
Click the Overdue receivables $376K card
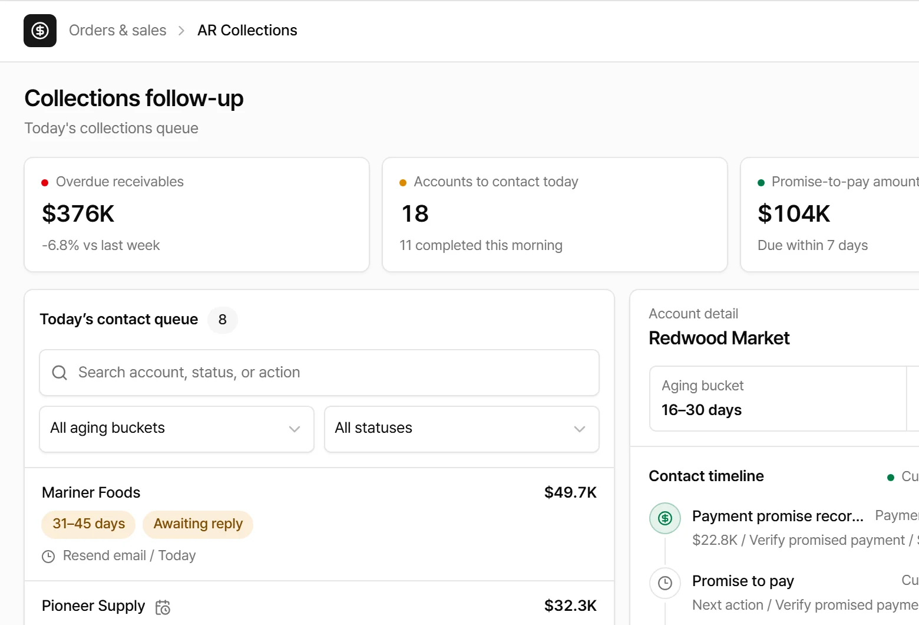(x=197, y=215)
